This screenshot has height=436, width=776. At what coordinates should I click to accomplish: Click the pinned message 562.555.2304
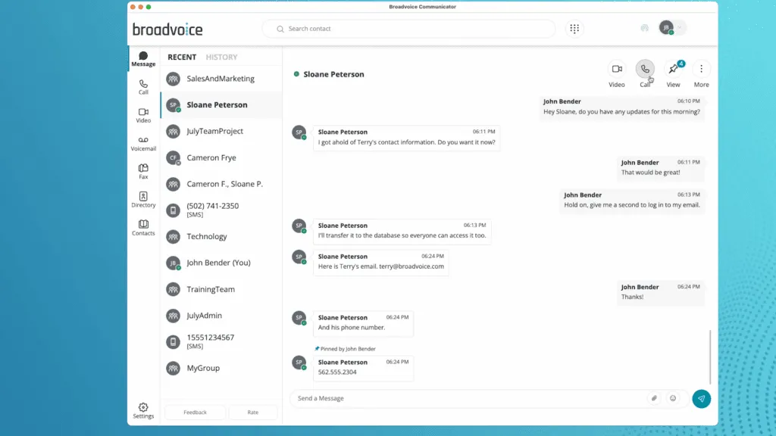363,368
